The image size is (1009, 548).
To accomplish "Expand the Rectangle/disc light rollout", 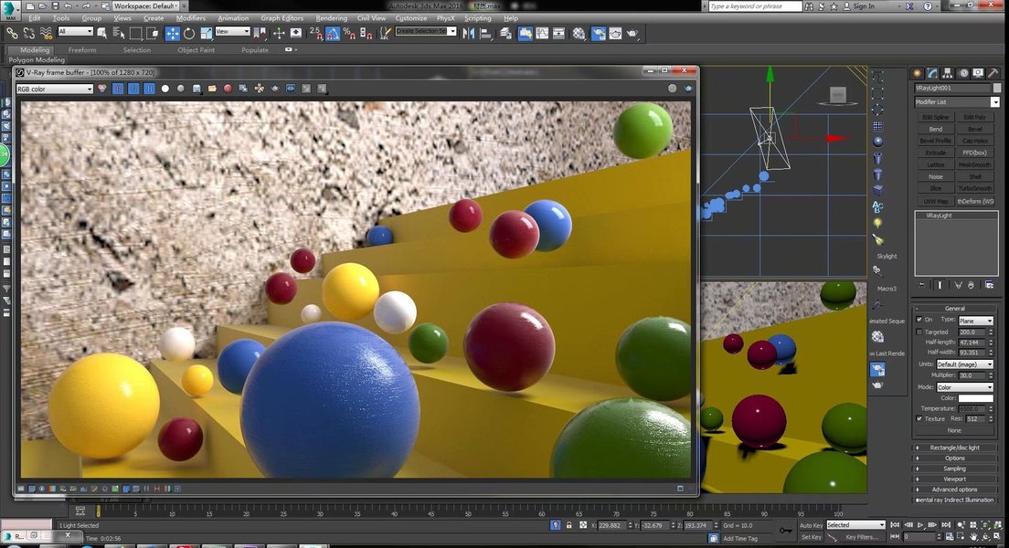I will tap(955, 448).
